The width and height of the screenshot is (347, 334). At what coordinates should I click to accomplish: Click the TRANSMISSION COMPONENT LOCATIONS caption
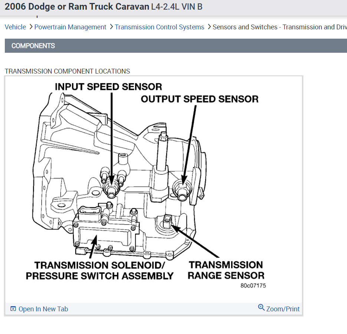point(67,71)
